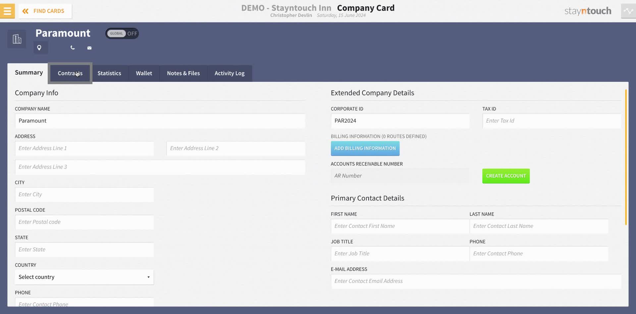636x314 pixels.
Task: Click the location pin icon
Action: [39, 48]
